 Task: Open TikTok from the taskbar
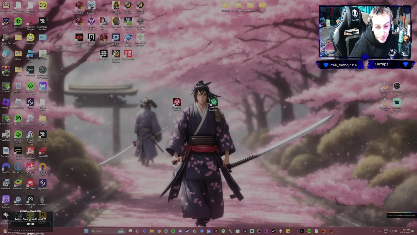[273, 231]
